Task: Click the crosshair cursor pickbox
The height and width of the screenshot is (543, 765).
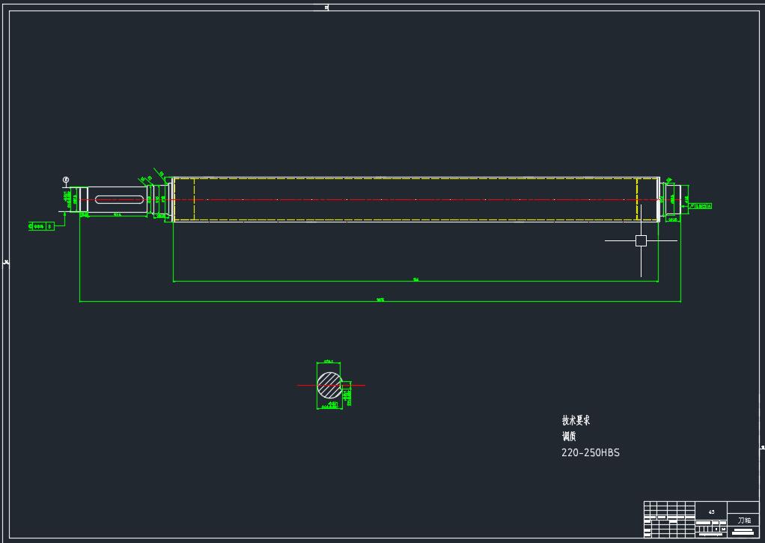Action: click(641, 240)
